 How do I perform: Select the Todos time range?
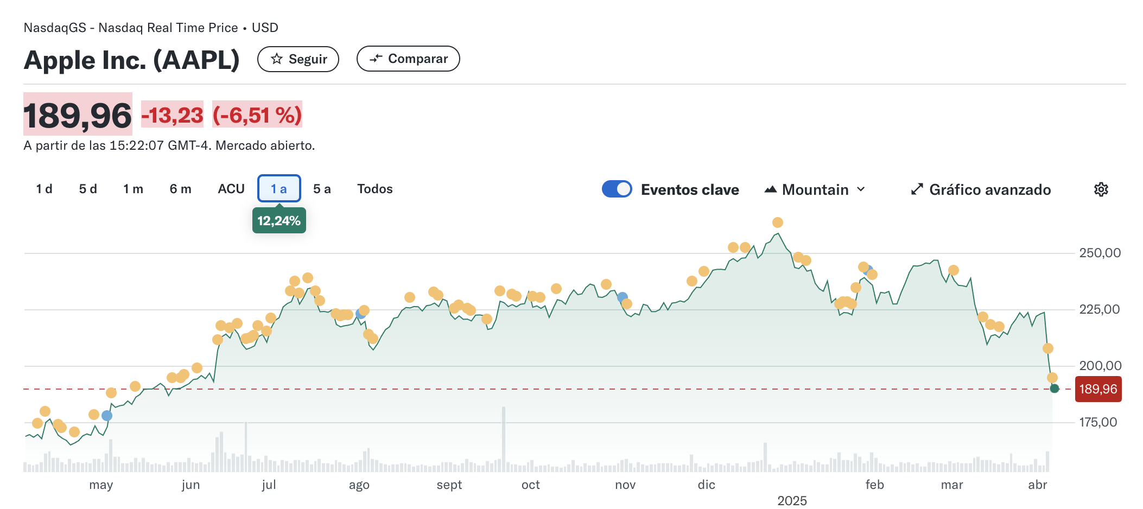[375, 189]
